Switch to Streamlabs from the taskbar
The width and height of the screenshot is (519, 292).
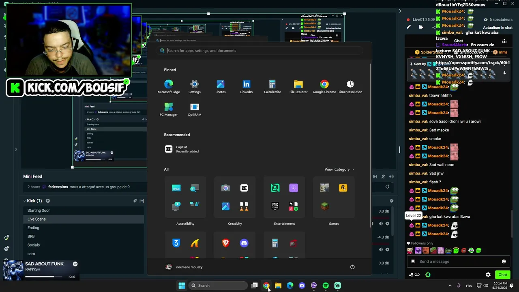(x=337, y=286)
